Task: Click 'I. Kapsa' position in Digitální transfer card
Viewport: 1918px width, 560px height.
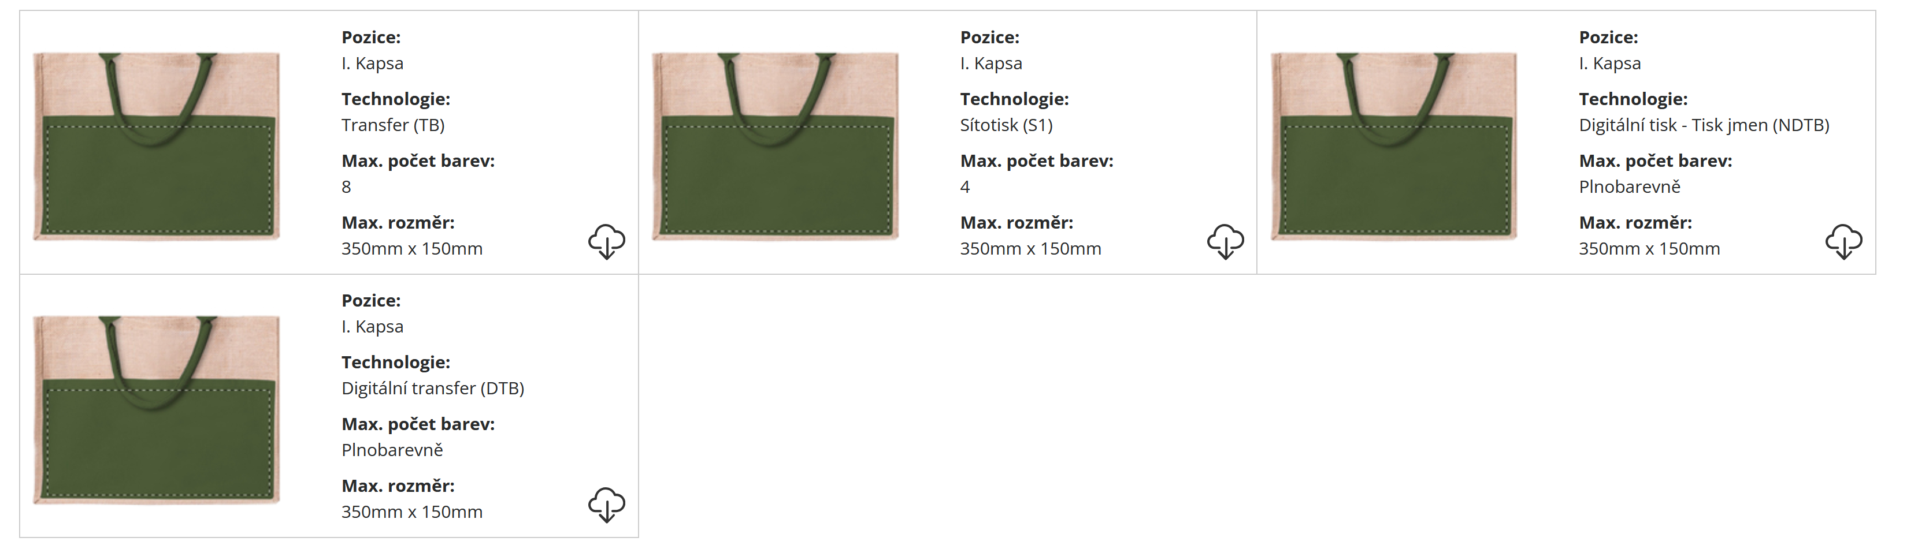Action: (x=372, y=327)
